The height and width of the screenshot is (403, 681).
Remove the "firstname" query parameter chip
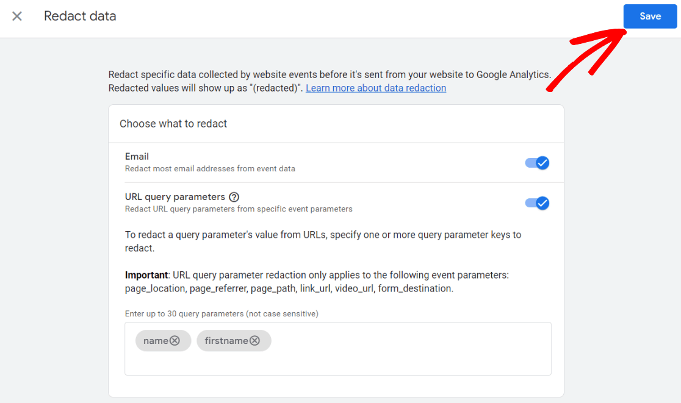pyautogui.click(x=255, y=341)
